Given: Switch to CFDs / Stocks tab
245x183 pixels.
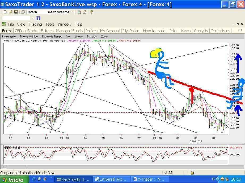Looking at the screenshot, I should point(26,31).
